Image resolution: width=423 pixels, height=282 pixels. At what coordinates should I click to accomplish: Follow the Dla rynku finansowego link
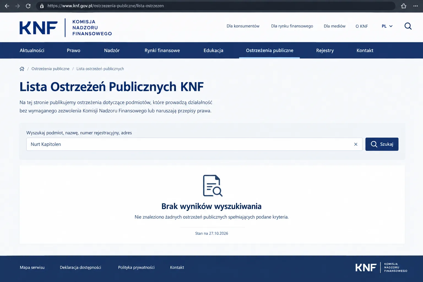point(292,26)
